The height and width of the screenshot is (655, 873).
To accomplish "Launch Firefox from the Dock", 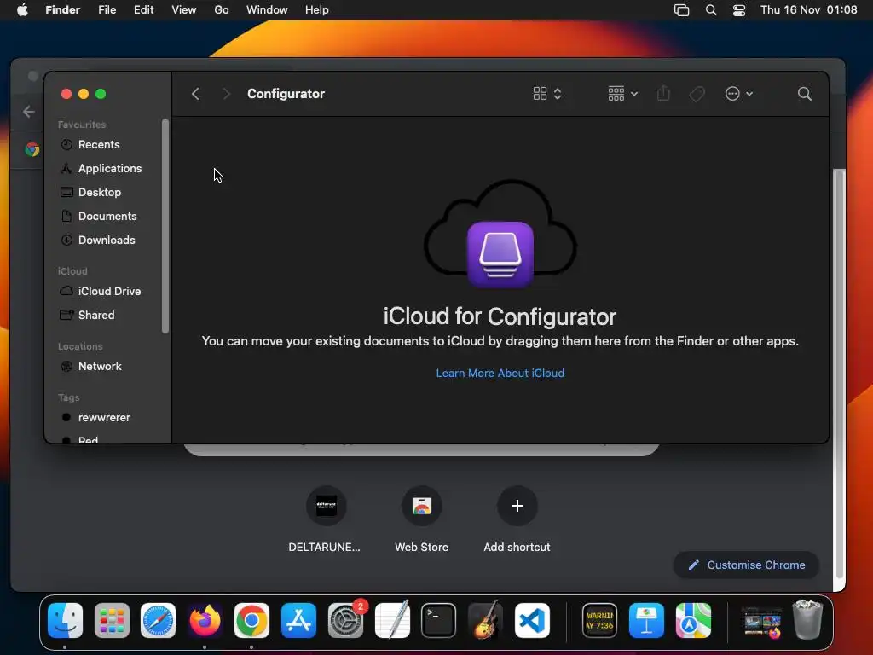I will [x=205, y=621].
